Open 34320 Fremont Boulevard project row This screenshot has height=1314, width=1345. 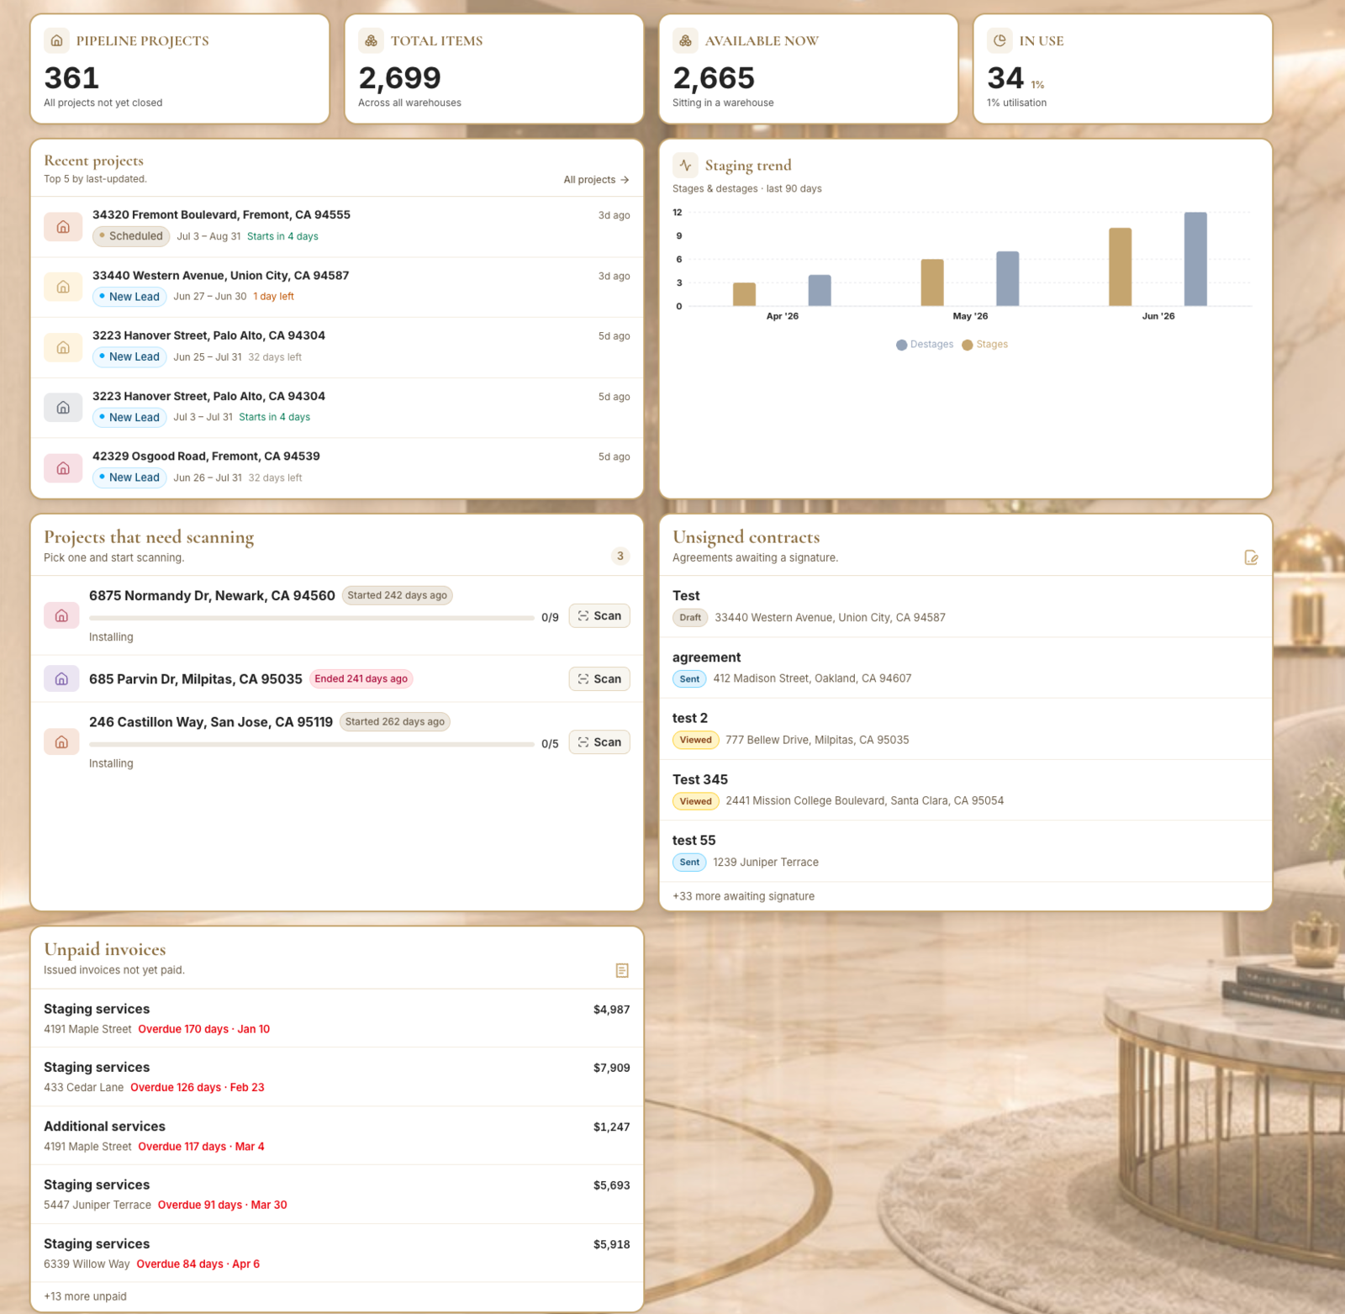pyautogui.click(x=337, y=227)
